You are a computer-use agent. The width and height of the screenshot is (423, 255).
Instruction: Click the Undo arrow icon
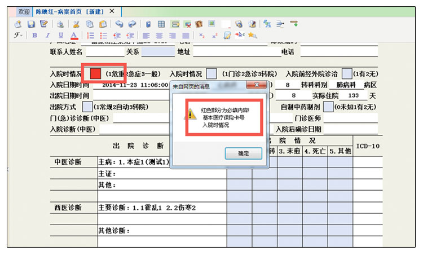(119, 24)
